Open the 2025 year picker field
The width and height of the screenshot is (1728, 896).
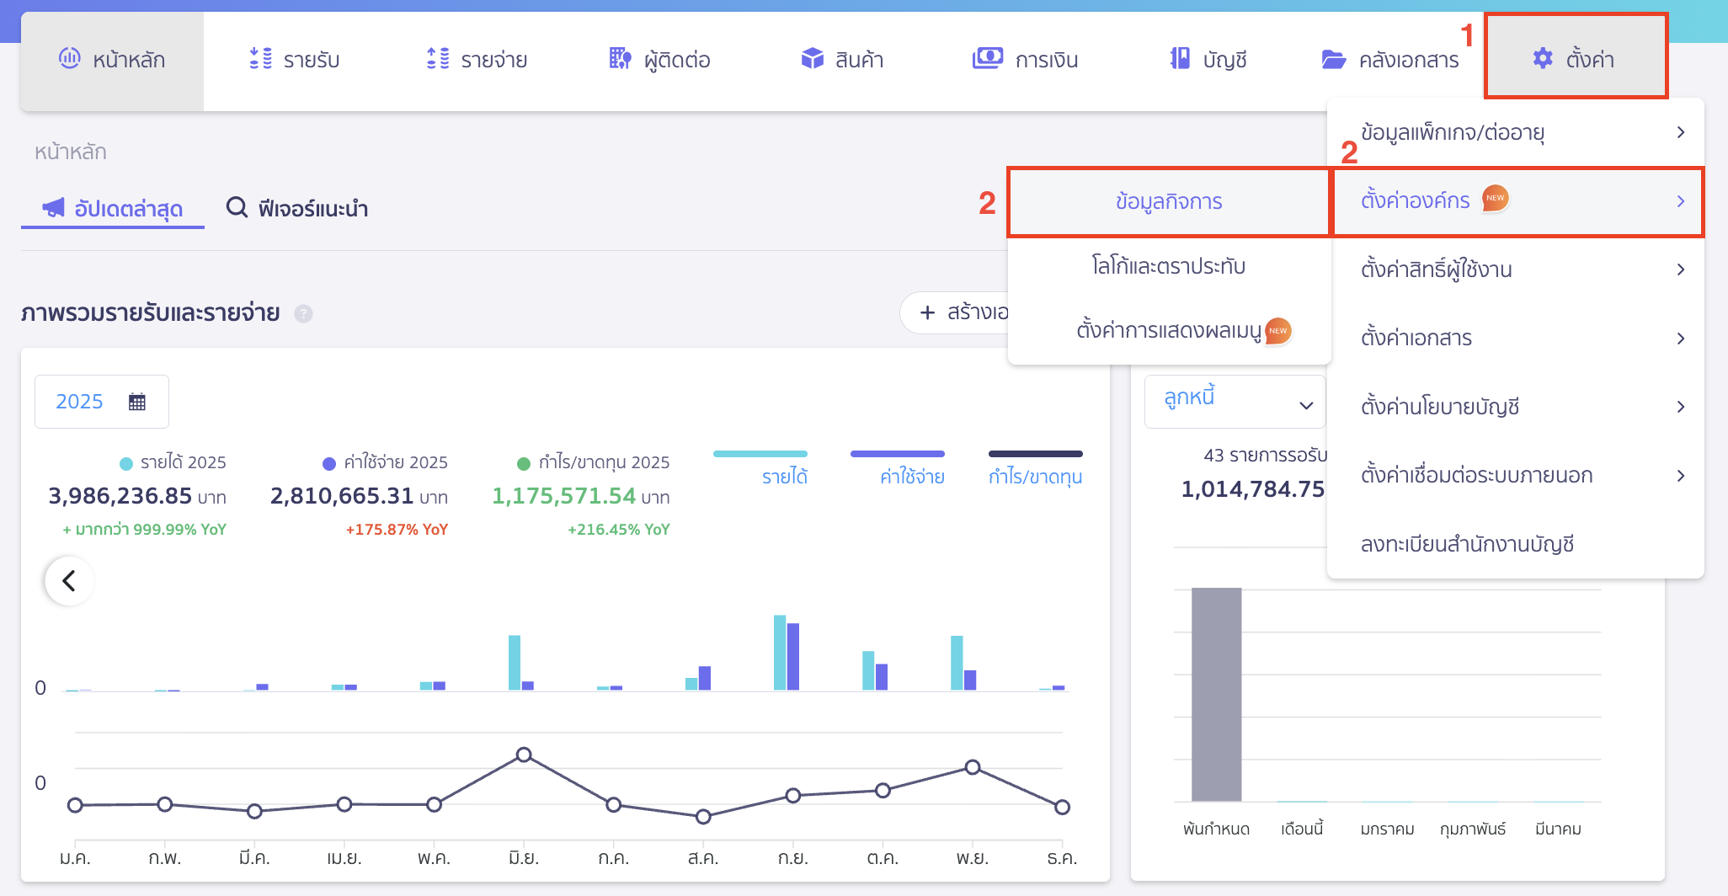click(x=101, y=402)
